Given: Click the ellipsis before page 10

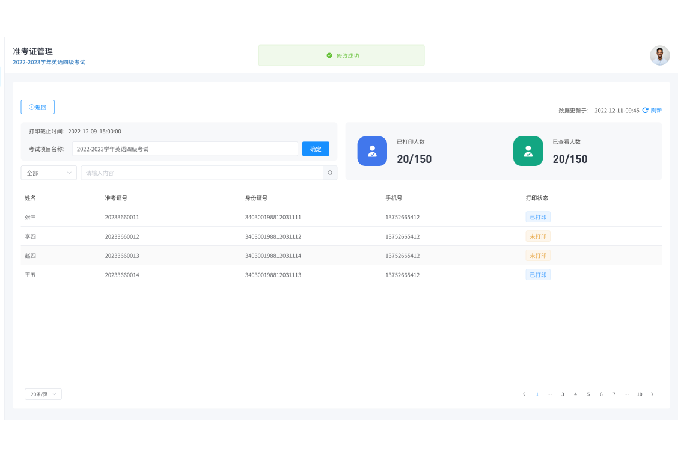Looking at the screenshot, I should click(x=626, y=394).
